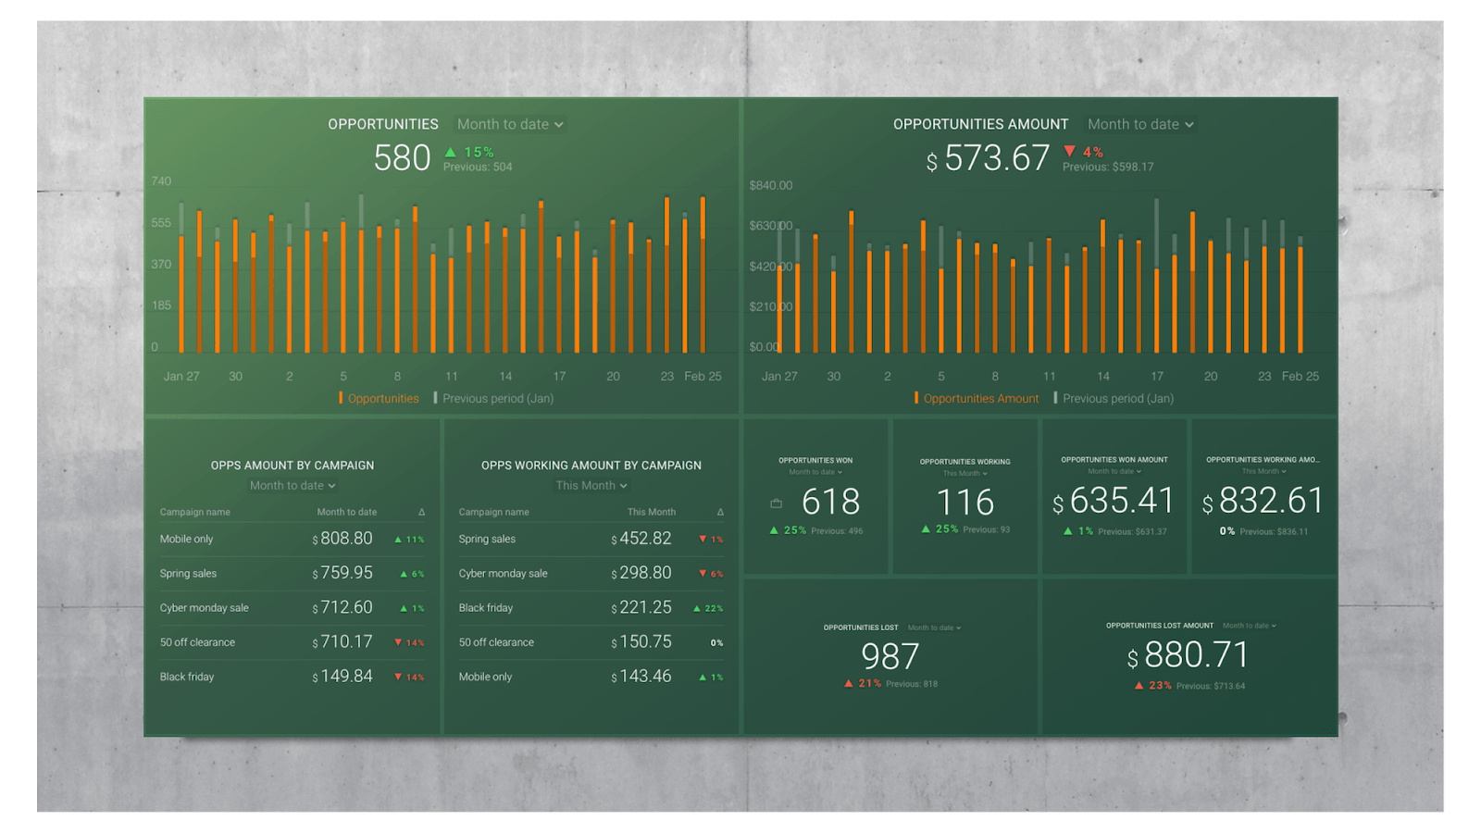
Task: Open the Opportunities Won date range dropdown
Action: tap(815, 472)
